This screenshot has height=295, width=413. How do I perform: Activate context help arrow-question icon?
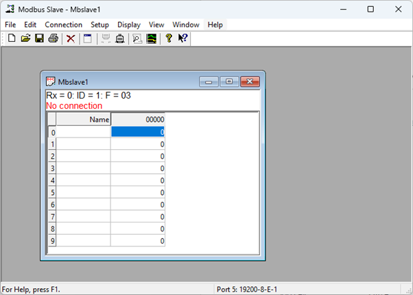(x=182, y=38)
